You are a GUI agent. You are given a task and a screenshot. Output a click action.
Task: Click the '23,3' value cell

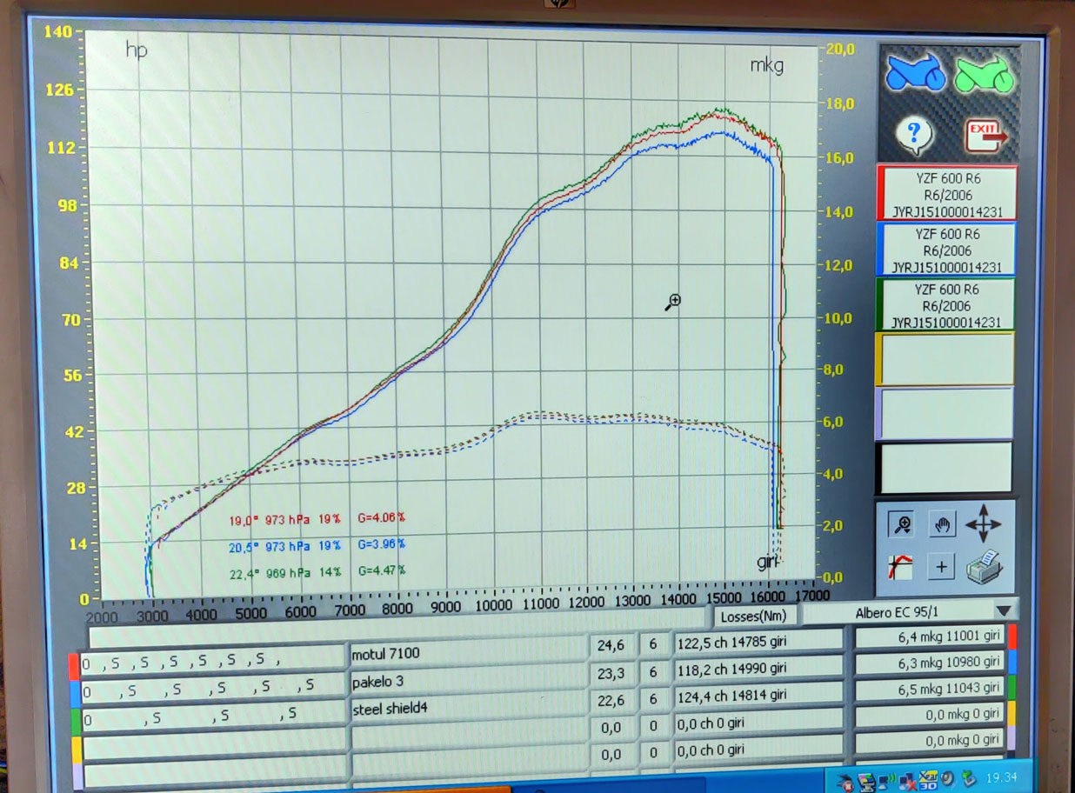pos(611,673)
